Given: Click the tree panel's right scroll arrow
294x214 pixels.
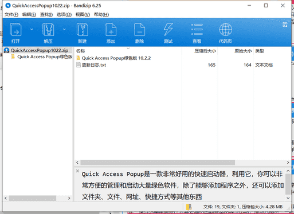Looking at the screenshot, I should point(69,198).
